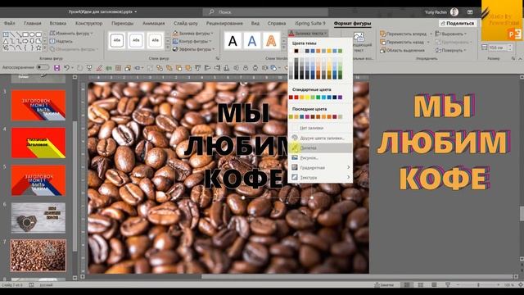Start slideshow from beginning icon

(89, 68)
